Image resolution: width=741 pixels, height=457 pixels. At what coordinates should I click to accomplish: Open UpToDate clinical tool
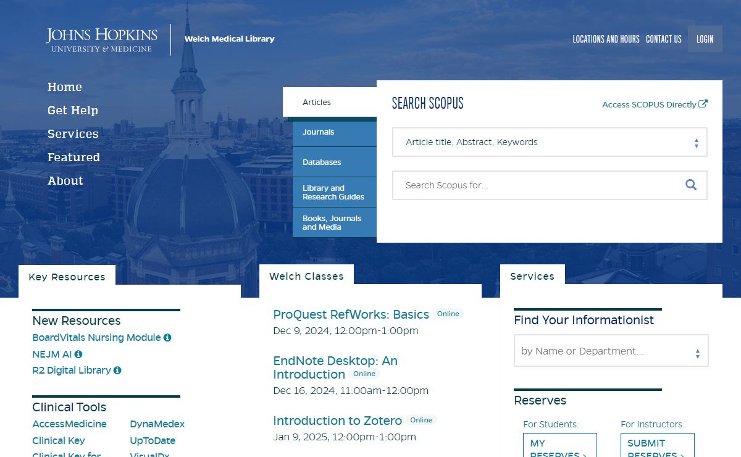tap(153, 441)
